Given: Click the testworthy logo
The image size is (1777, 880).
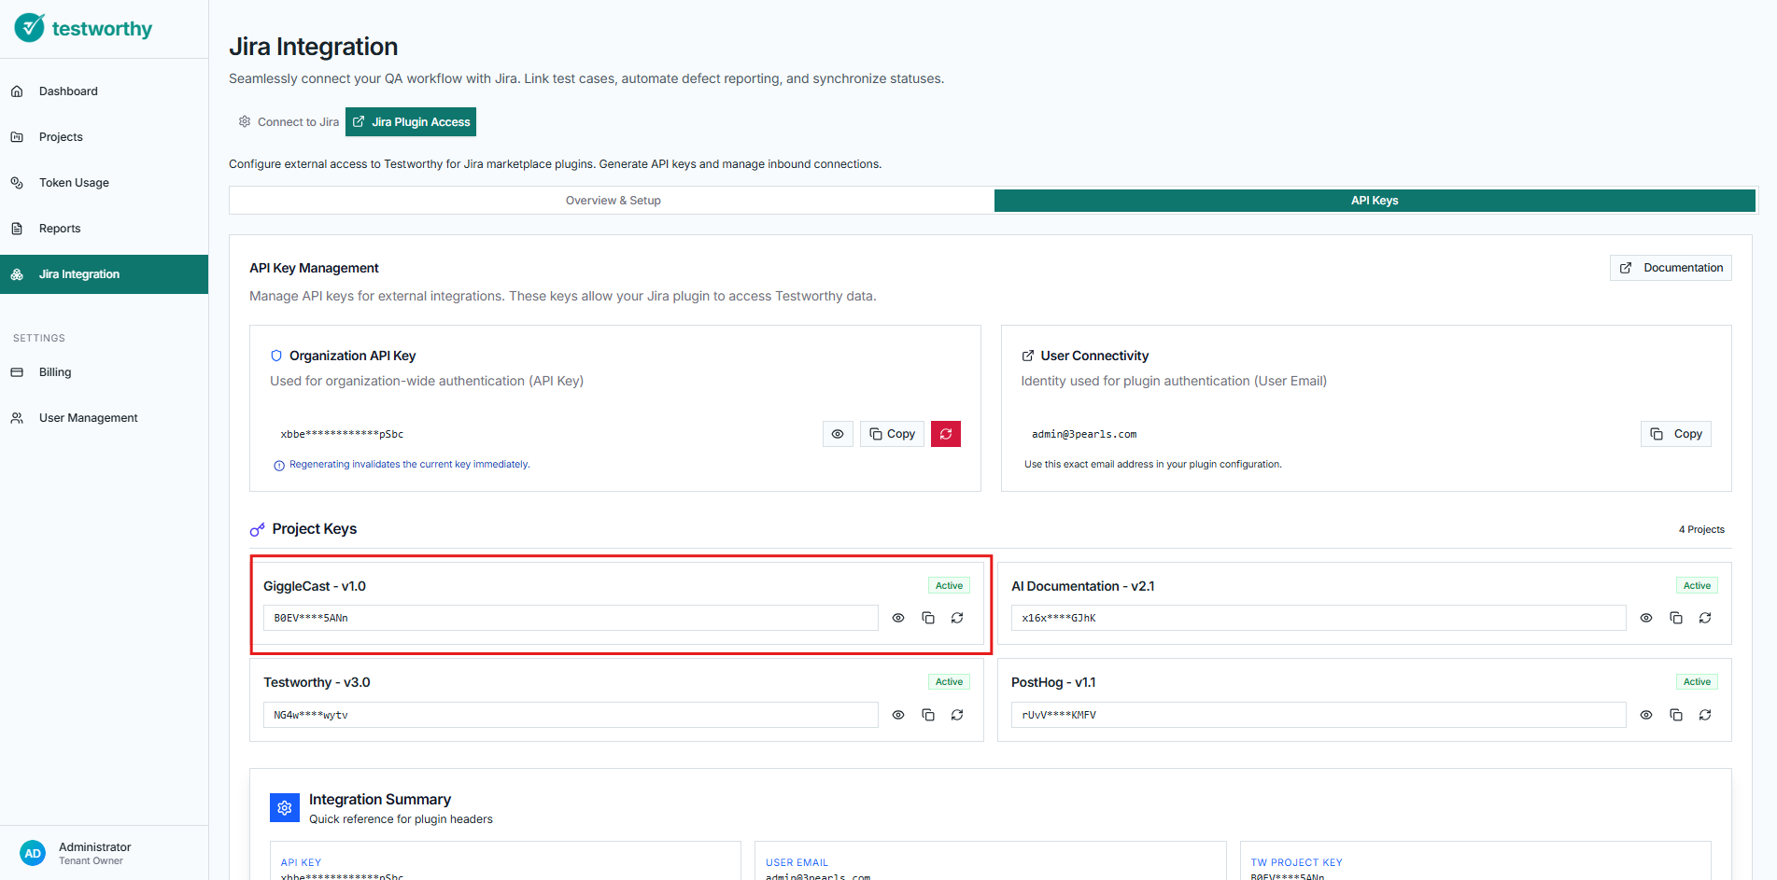Looking at the screenshot, I should coord(83,28).
